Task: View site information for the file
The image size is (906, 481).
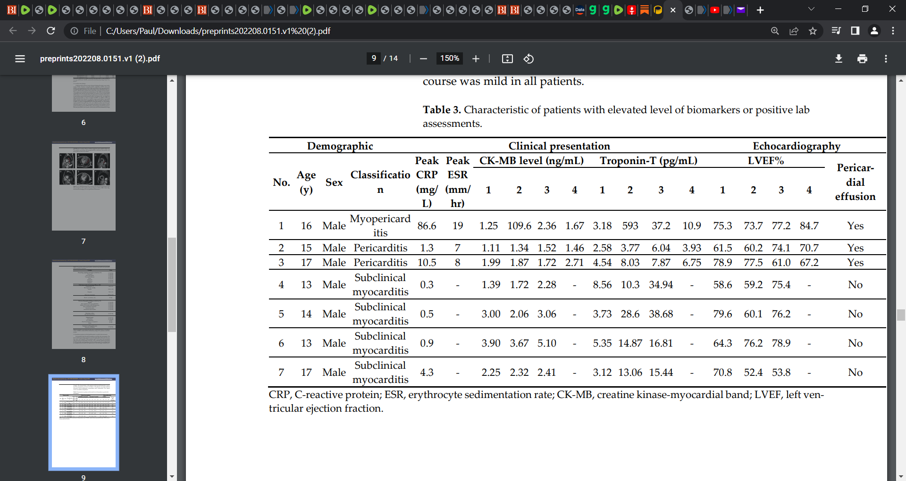Action: pos(74,31)
